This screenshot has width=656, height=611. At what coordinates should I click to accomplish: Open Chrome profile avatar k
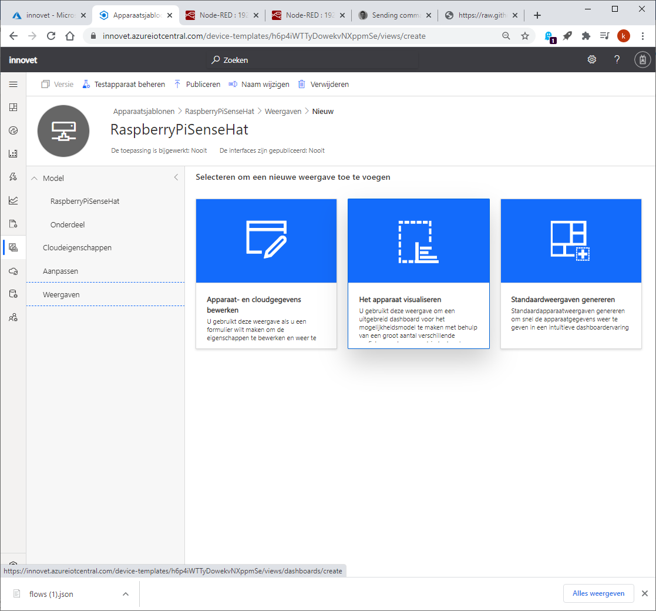click(x=623, y=36)
